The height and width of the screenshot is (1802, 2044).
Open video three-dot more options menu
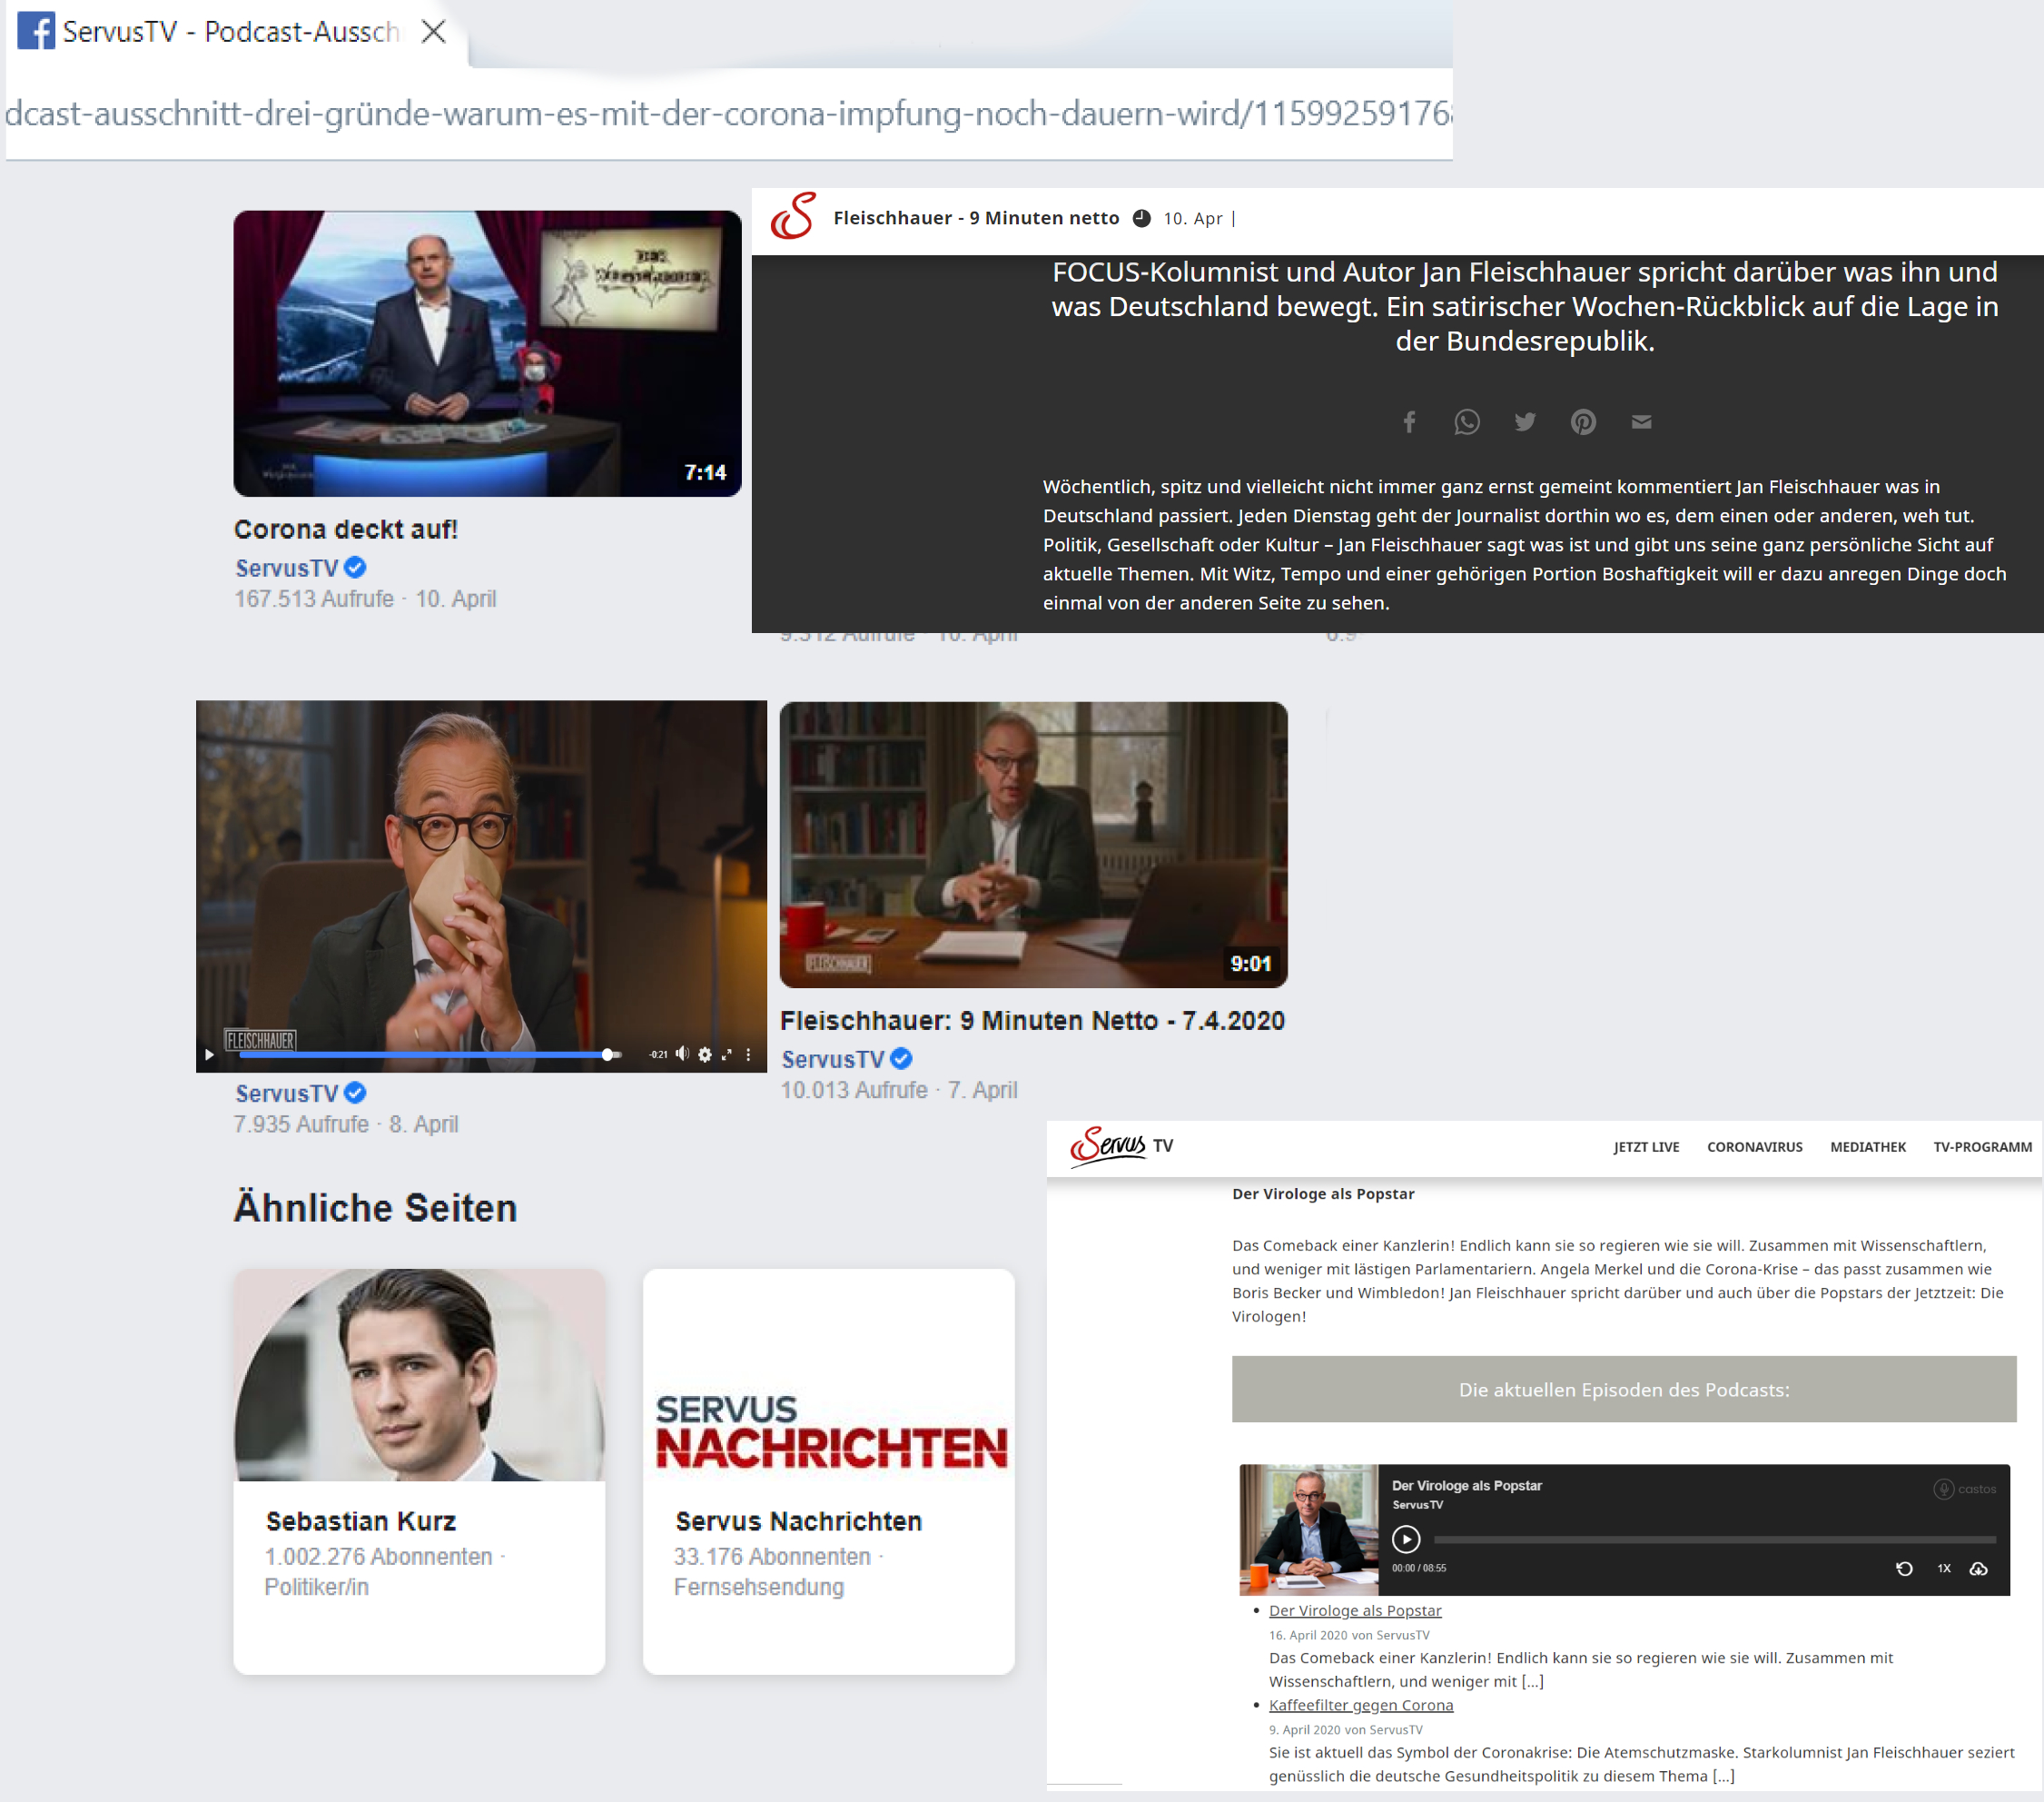coord(748,1054)
